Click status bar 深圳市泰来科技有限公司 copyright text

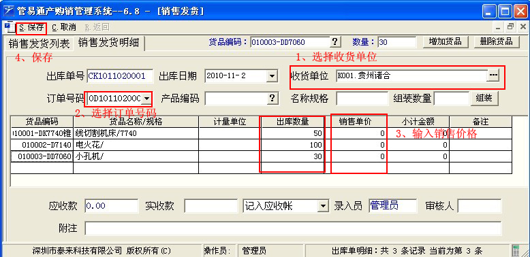coord(102,251)
